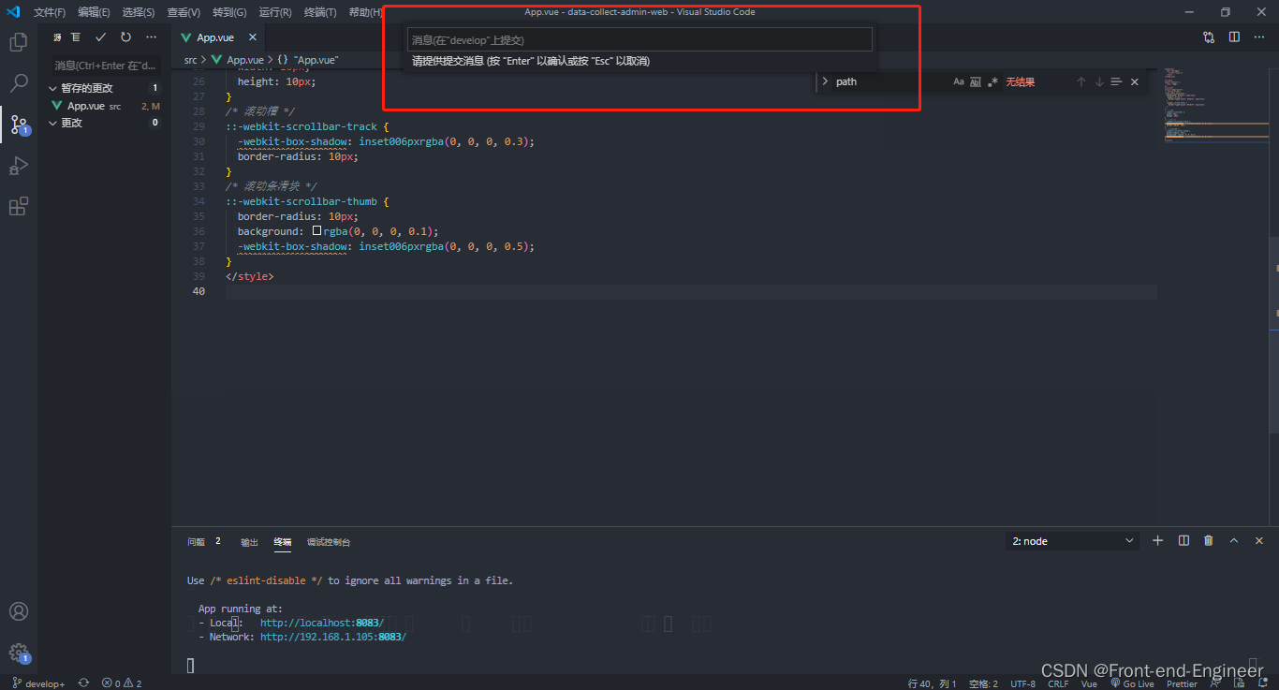Go to the previous match in the find widget
The width and height of the screenshot is (1279, 690).
point(1081,82)
